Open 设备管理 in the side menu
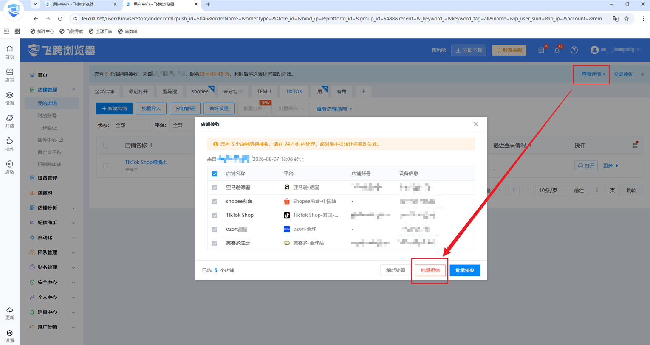 (47, 178)
